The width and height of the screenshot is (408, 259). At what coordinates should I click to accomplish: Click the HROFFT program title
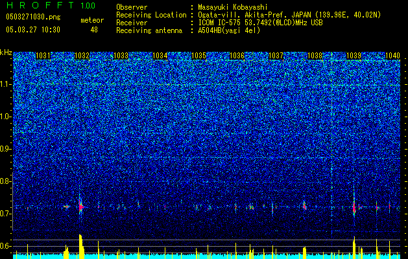click(x=41, y=5)
